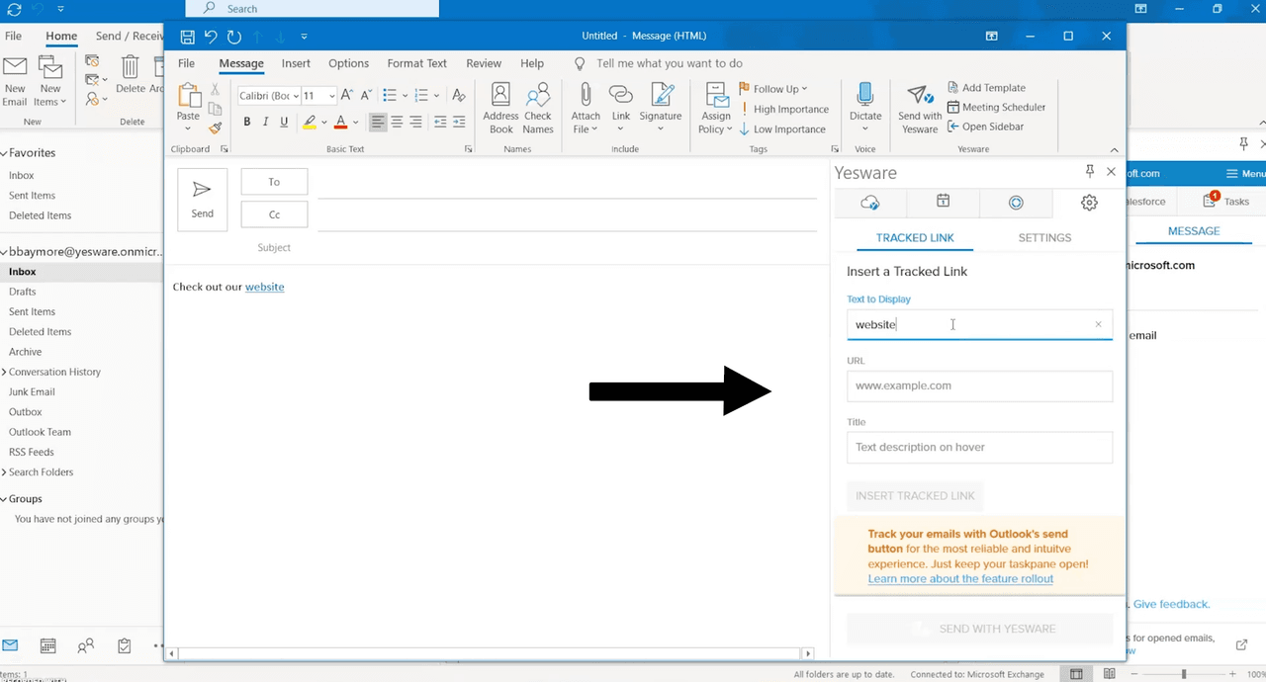Image resolution: width=1266 pixels, height=682 pixels.
Task: Toggle Center paragraph alignment
Action: (397, 123)
